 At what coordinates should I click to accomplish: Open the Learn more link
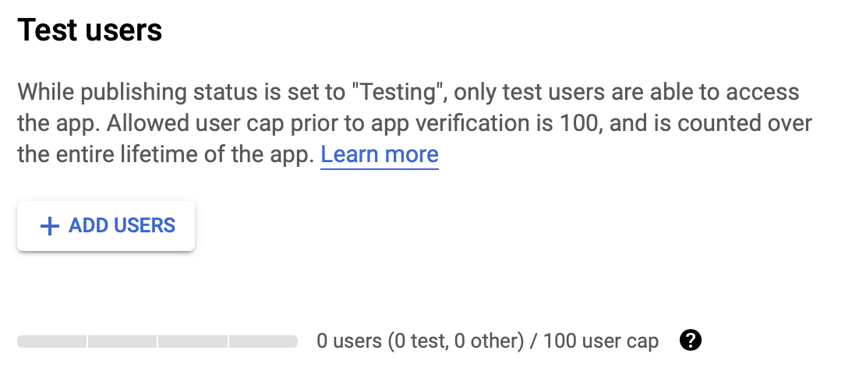(380, 155)
